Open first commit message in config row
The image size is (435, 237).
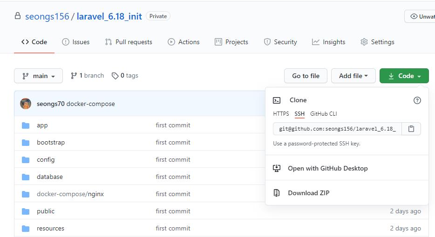pos(173,160)
